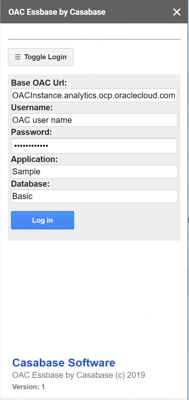
Task: Click the copyright text (c) 2019
Action: (x=79, y=375)
